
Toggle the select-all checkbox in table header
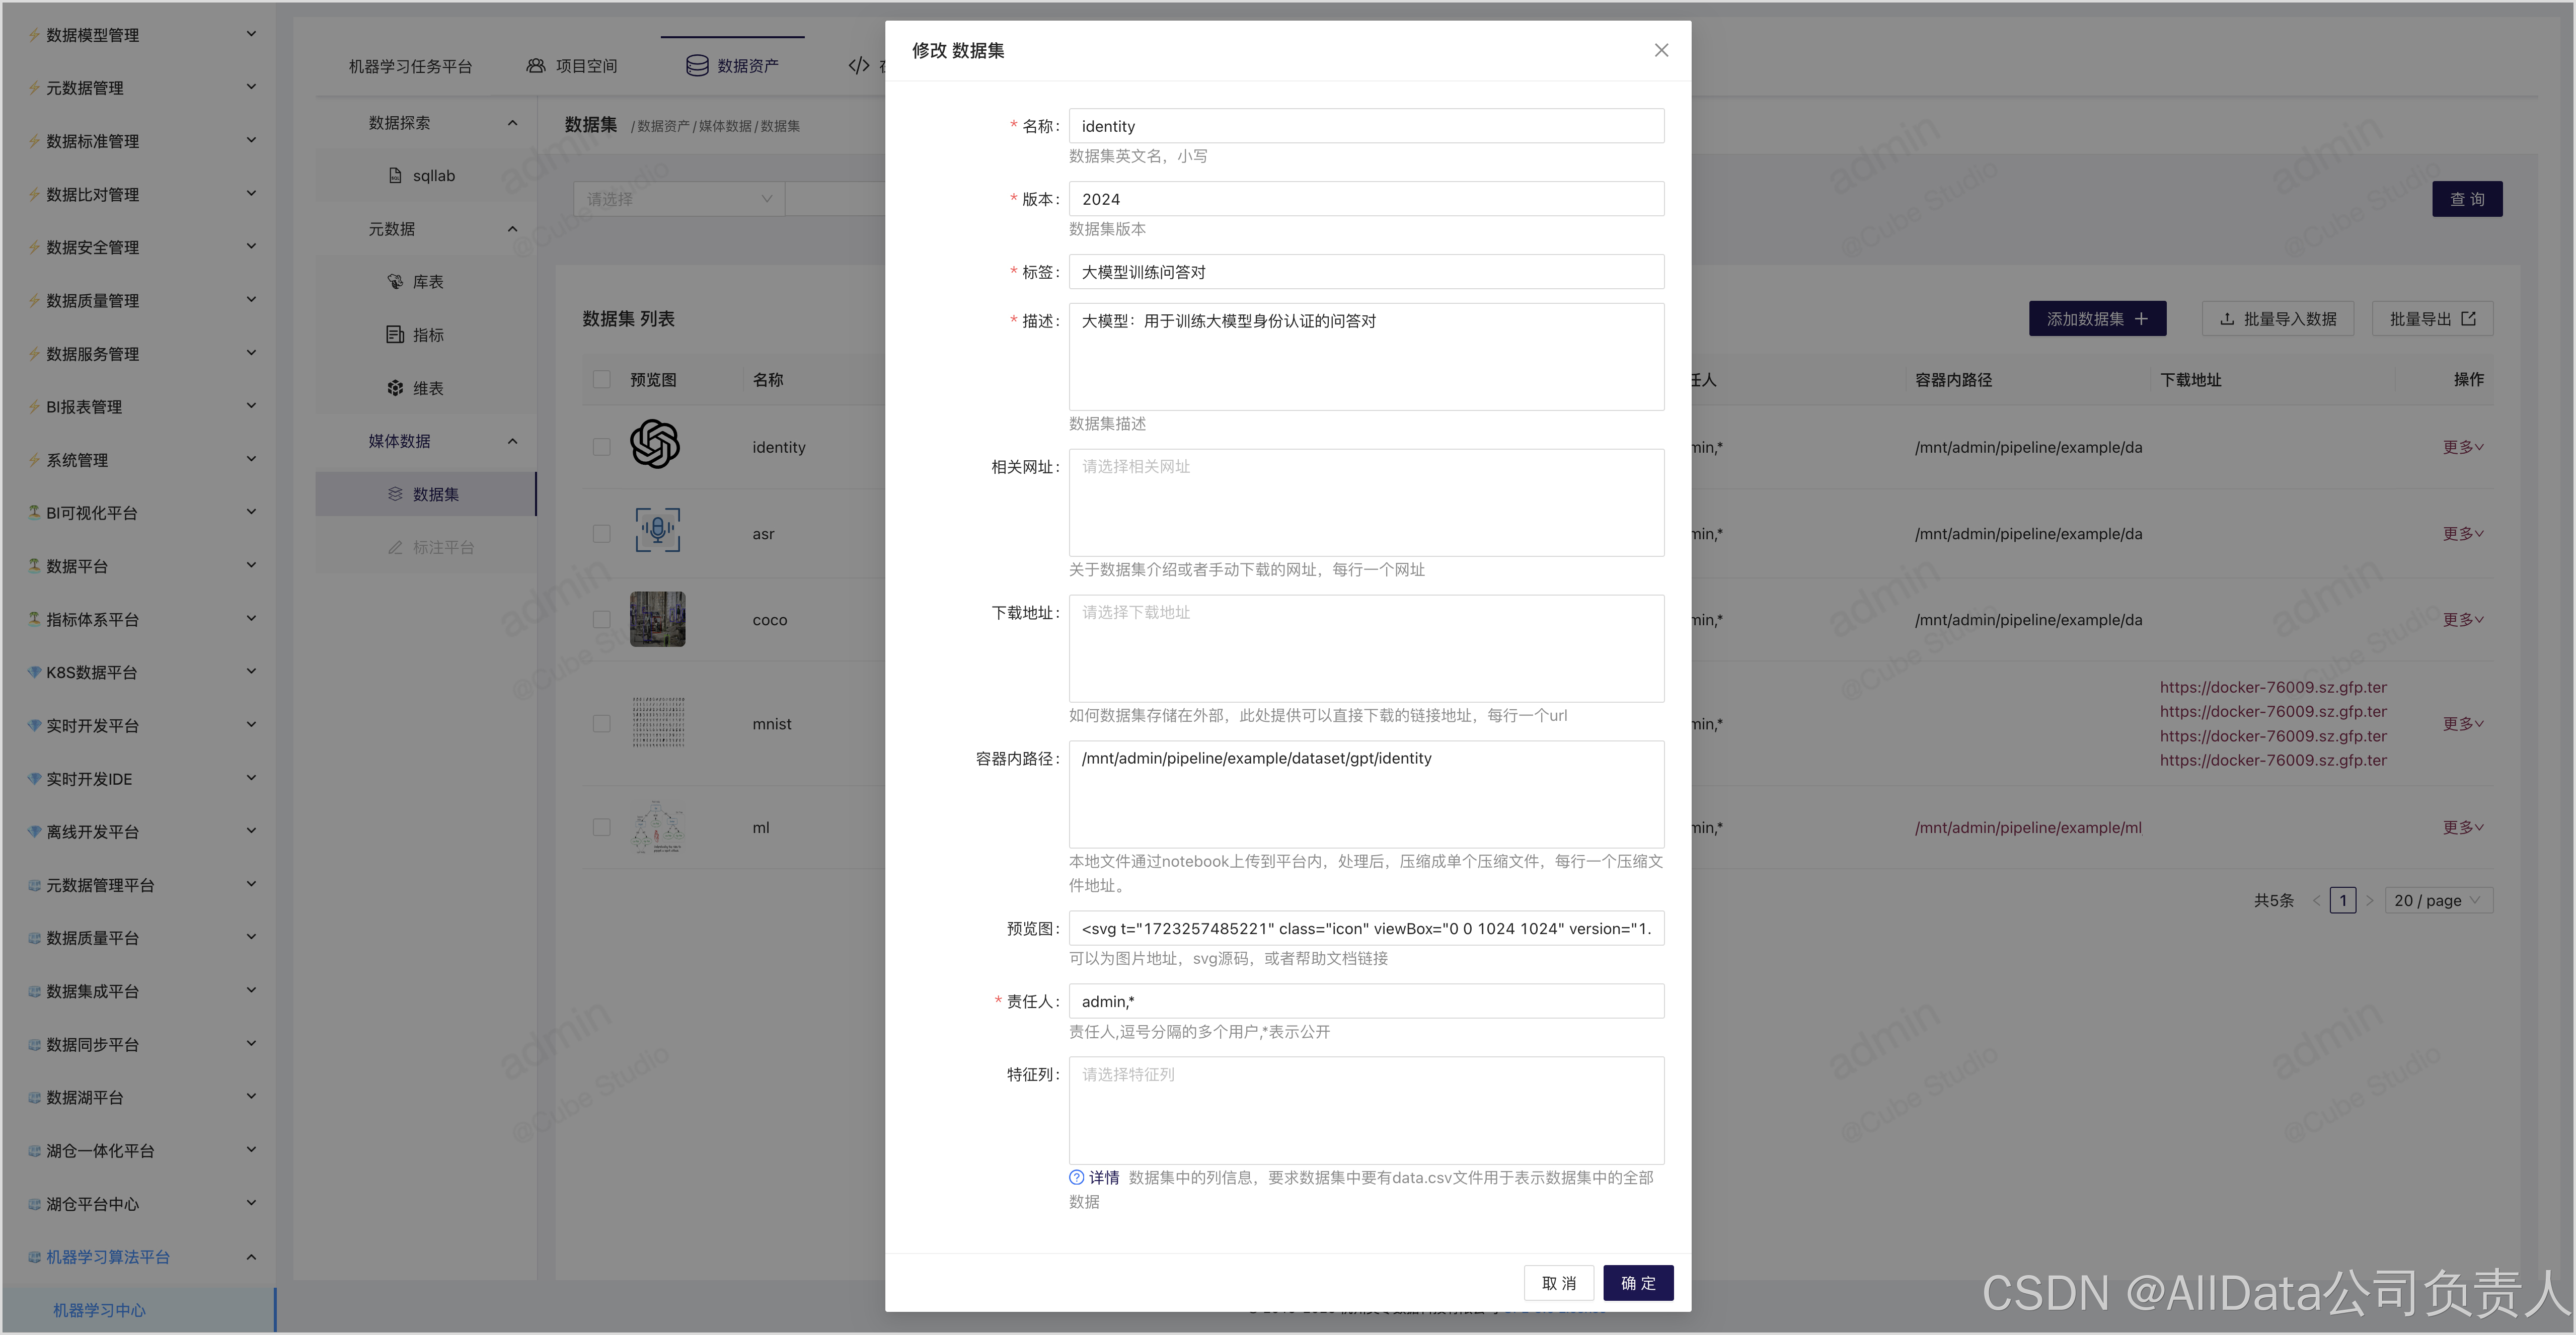(x=601, y=379)
